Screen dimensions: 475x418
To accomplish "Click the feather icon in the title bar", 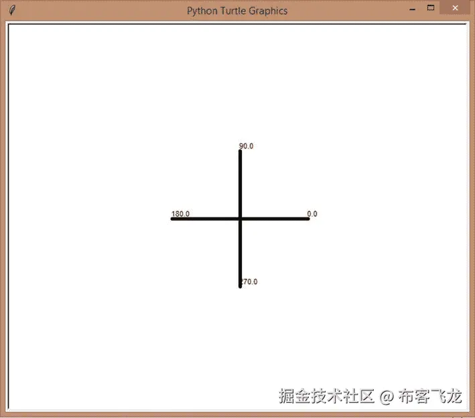I will tap(12, 10).
